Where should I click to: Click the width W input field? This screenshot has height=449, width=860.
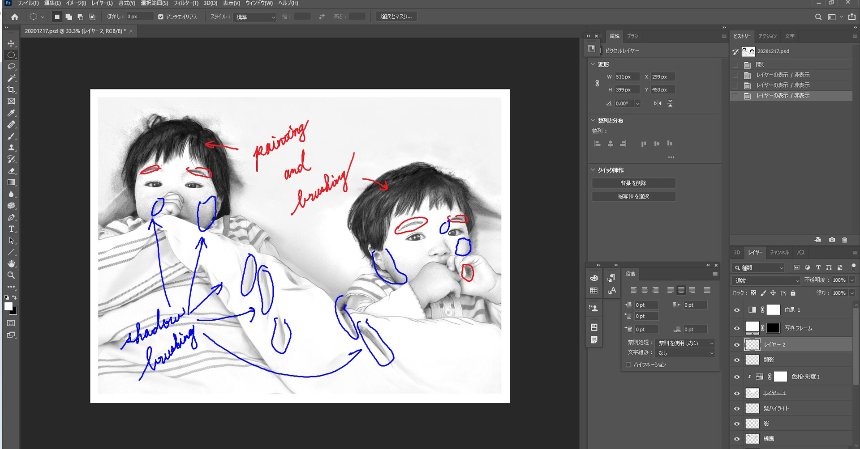[627, 77]
